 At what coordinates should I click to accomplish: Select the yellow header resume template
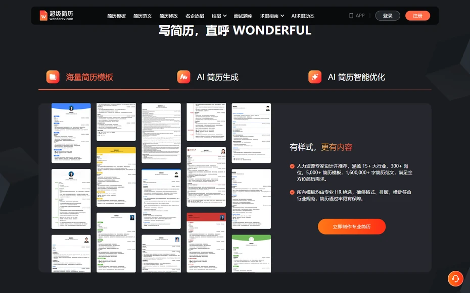coord(116,177)
